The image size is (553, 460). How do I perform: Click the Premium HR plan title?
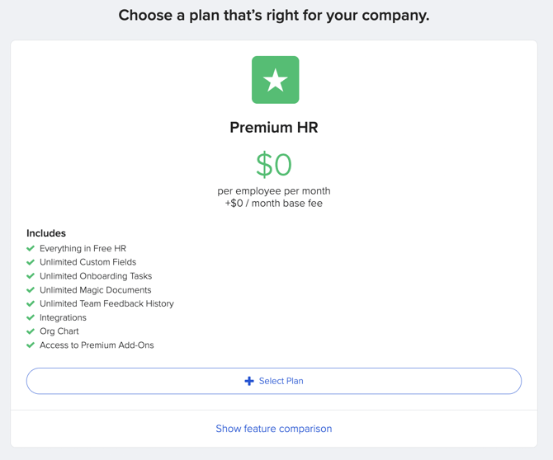(274, 127)
